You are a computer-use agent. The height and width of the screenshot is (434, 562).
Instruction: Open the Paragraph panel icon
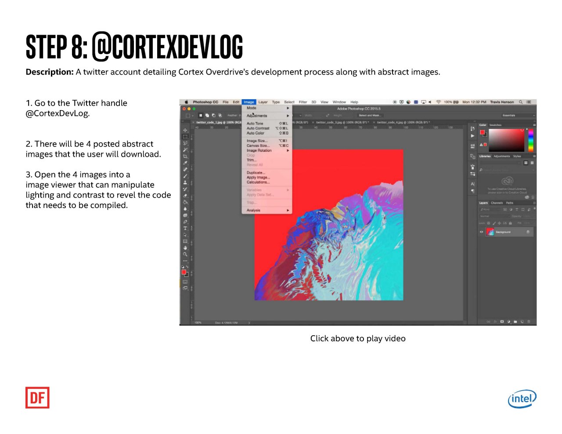click(472, 191)
